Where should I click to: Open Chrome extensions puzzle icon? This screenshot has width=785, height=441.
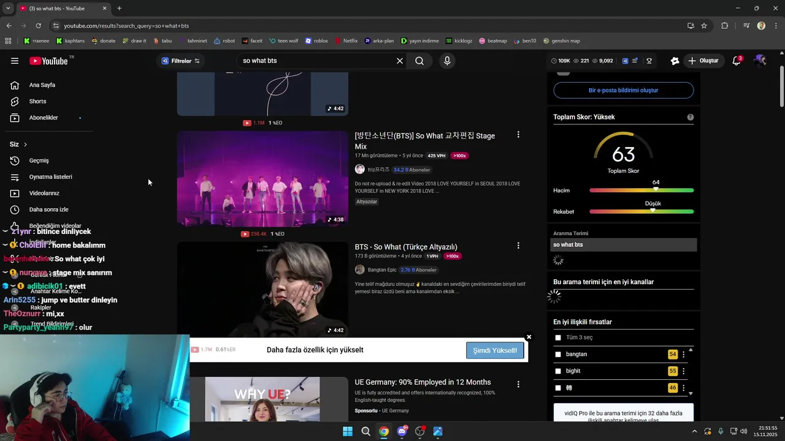click(725, 26)
